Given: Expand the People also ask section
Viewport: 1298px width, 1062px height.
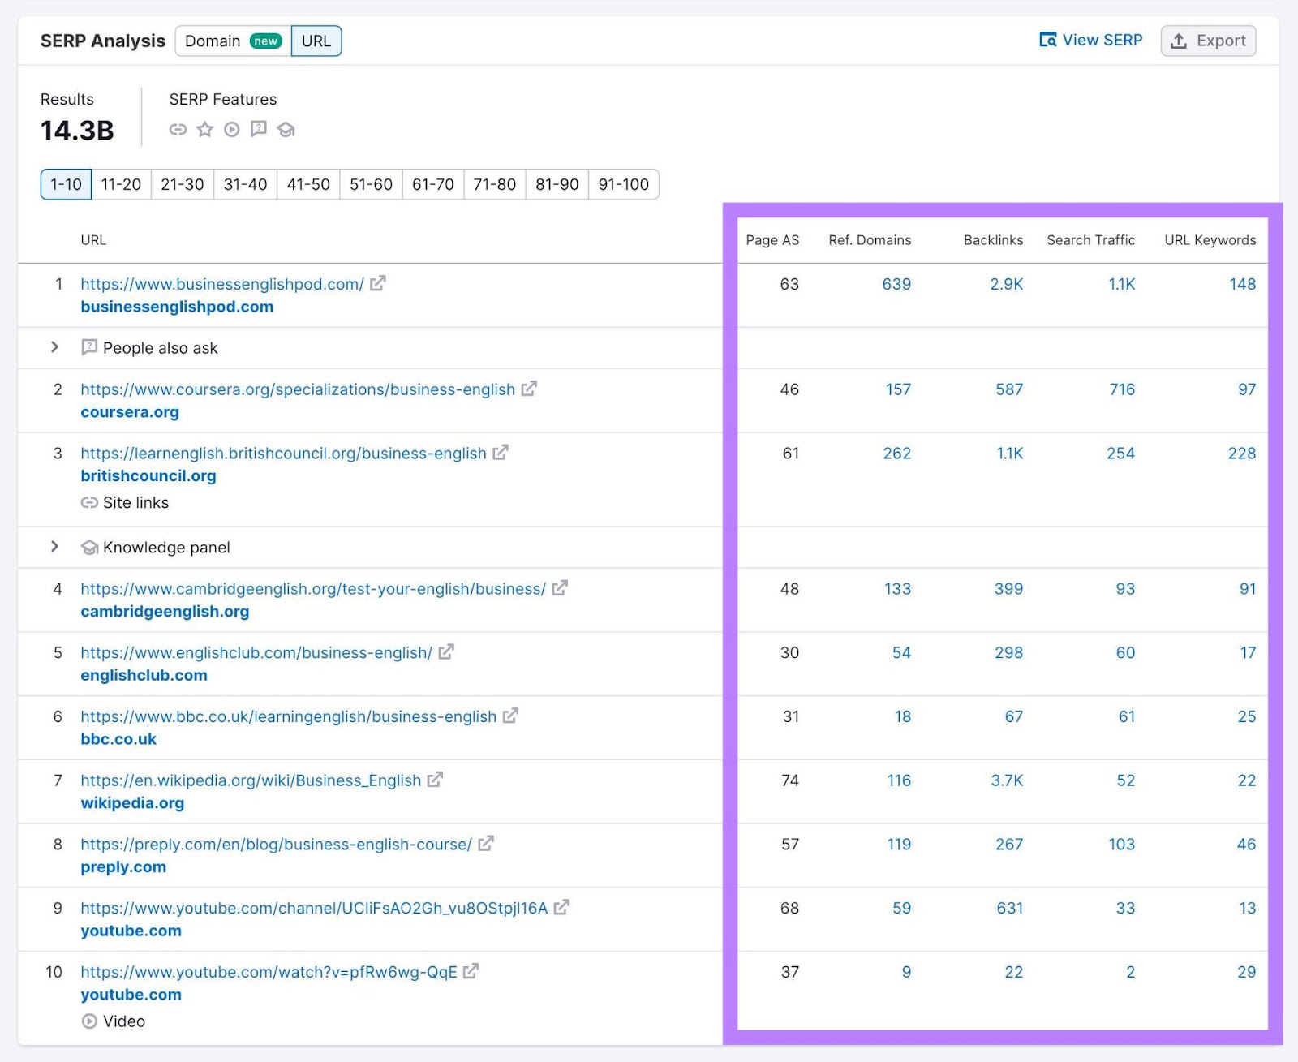Looking at the screenshot, I should [x=54, y=347].
